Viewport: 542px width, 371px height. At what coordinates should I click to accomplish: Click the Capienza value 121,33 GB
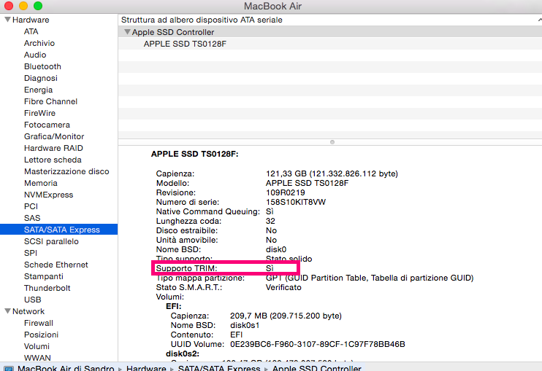pos(332,173)
